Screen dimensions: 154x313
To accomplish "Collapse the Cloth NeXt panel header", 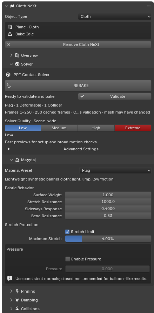I will [x=7, y=6].
